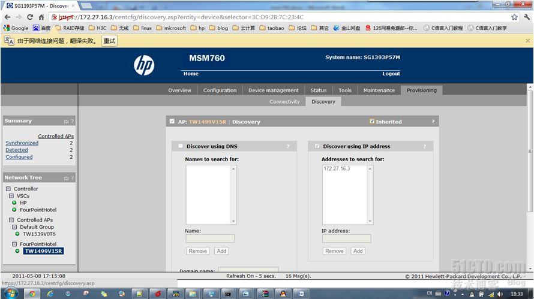Viewport: 534px width, 299px height.
Task: Open the Device management tab
Action: [x=274, y=90]
